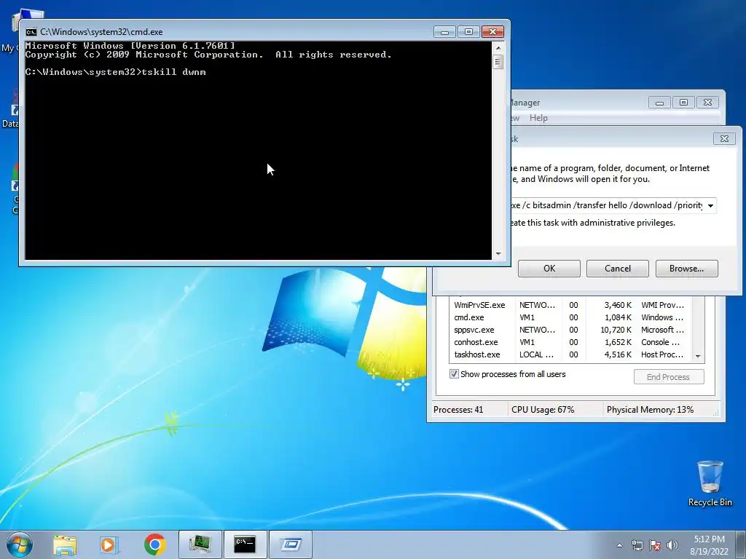Close the Task Manager window

[x=707, y=102]
